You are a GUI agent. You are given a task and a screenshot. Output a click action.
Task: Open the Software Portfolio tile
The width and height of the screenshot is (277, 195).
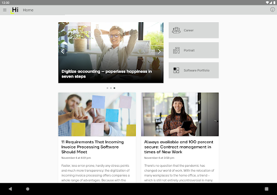[x=194, y=70]
